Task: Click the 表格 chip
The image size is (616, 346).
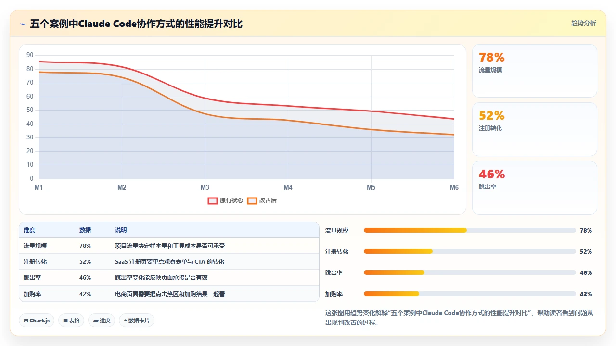Action: pyautogui.click(x=71, y=321)
